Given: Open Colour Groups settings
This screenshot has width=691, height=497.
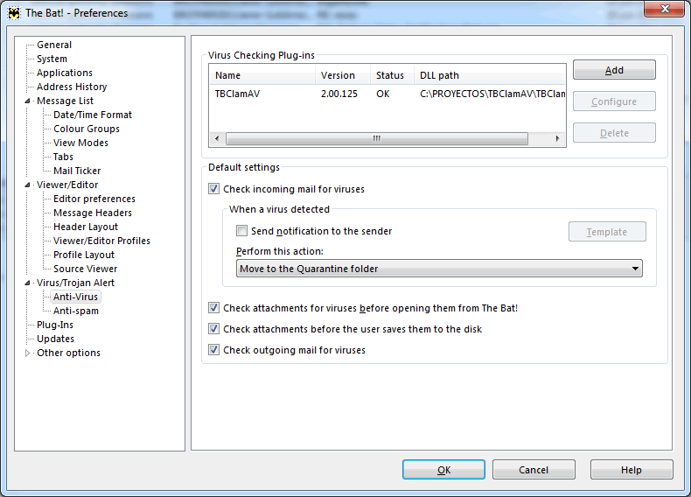Looking at the screenshot, I should (x=87, y=129).
